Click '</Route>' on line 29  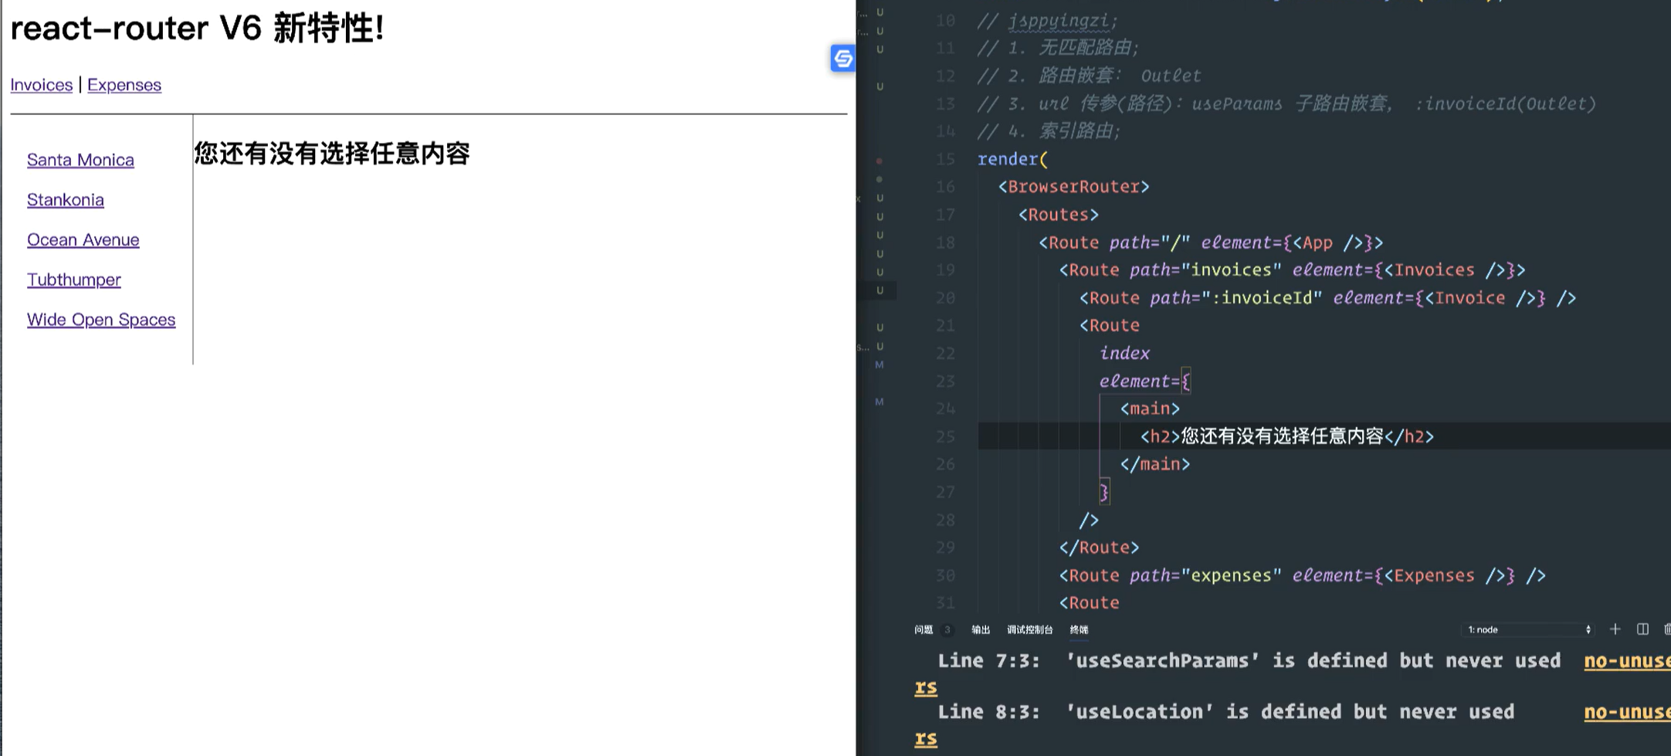point(1099,548)
